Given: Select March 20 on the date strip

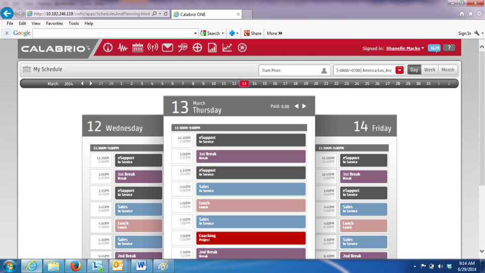Looking at the screenshot, I should (316, 83).
